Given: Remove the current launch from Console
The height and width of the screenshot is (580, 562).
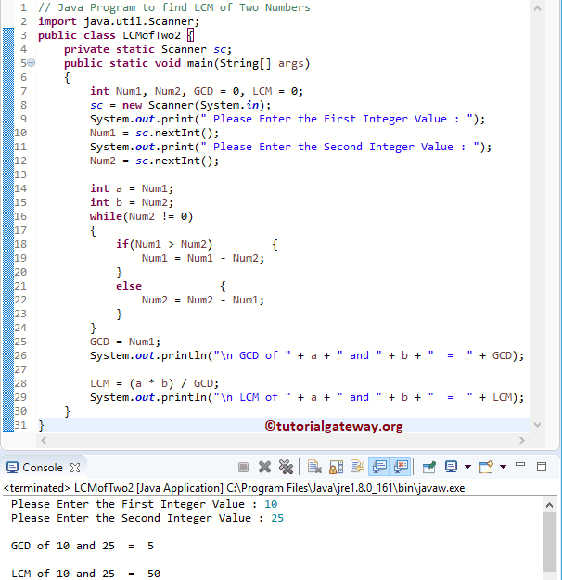Looking at the screenshot, I should (264, 467).
